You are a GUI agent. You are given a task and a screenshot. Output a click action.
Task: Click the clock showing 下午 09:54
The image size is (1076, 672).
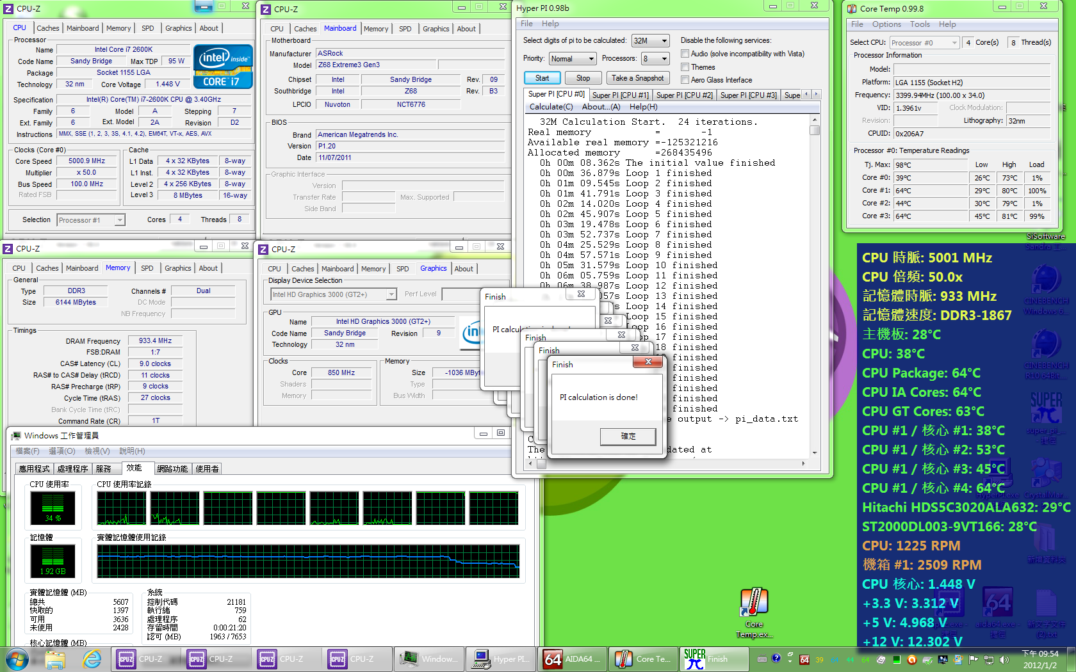point(1040,653)
